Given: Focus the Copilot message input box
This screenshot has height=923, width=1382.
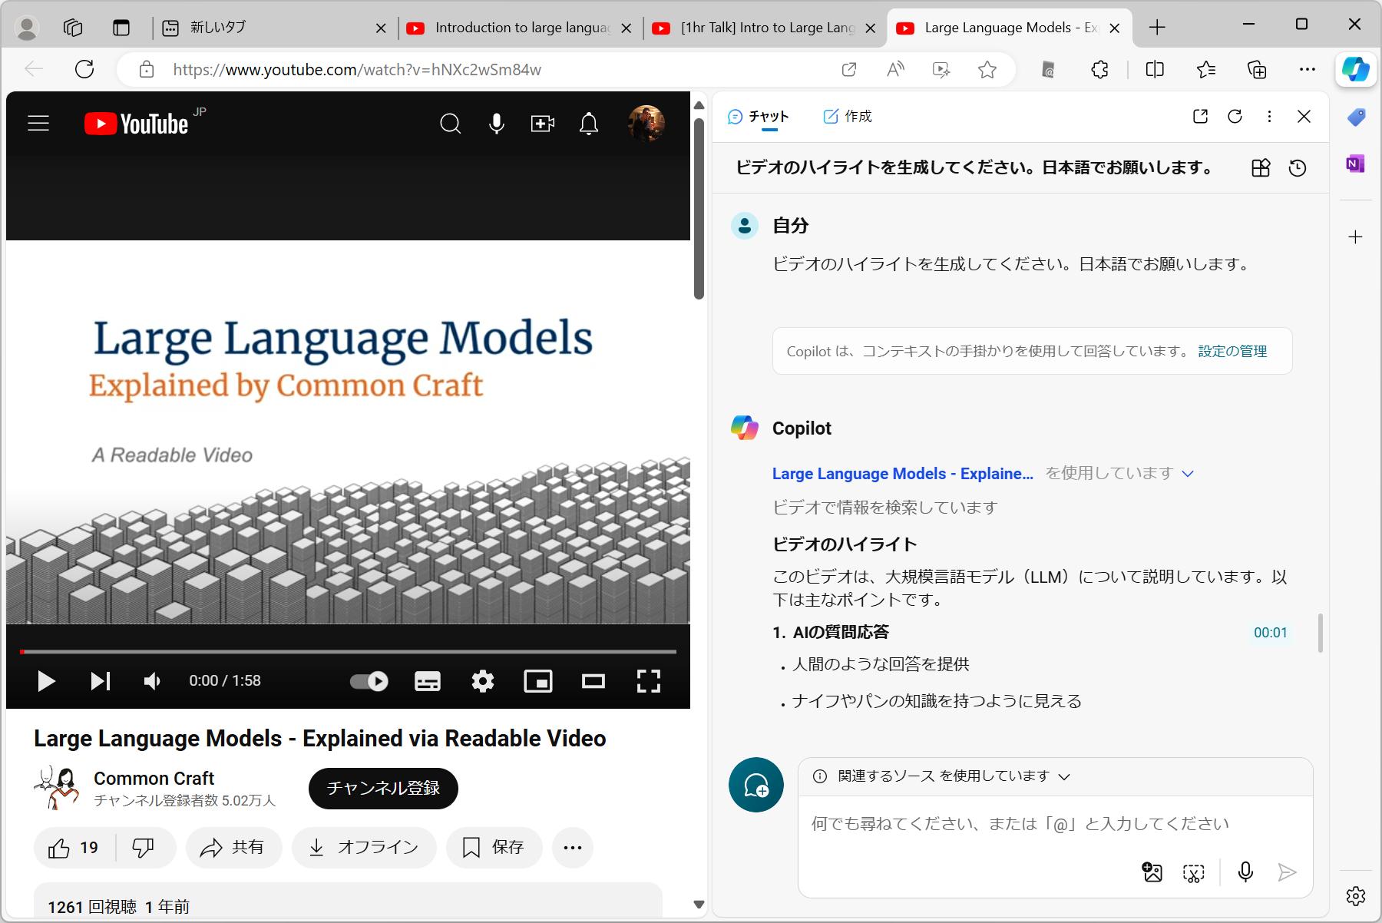Looking at the screenshot, I should point(1020,824).
